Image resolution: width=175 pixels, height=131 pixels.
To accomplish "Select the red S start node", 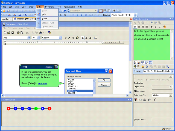I will pyautogui.click(x=8, y=109).
